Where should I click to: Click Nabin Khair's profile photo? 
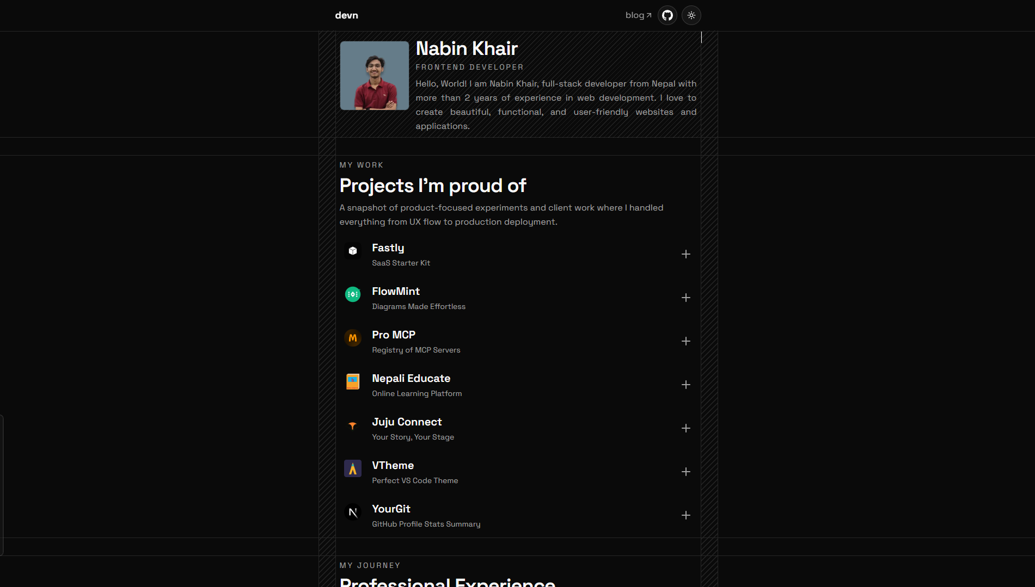pyautogui.click(x=374, y=75)
